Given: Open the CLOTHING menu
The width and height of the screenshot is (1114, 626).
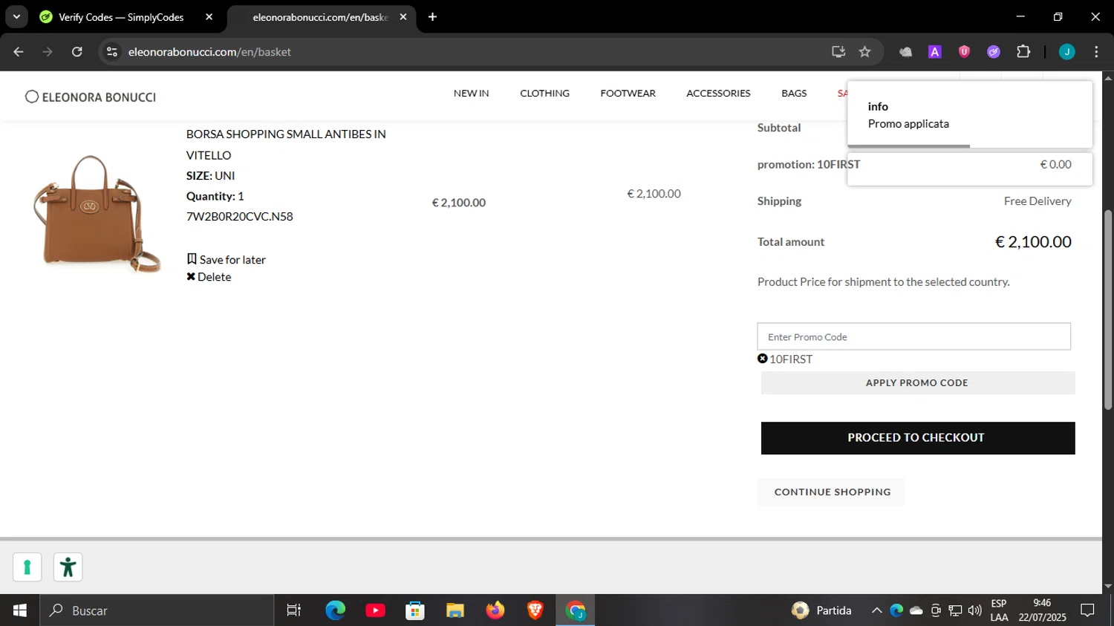Looking at the screenshot, I should pyautogui.click(x=544, y=94).
